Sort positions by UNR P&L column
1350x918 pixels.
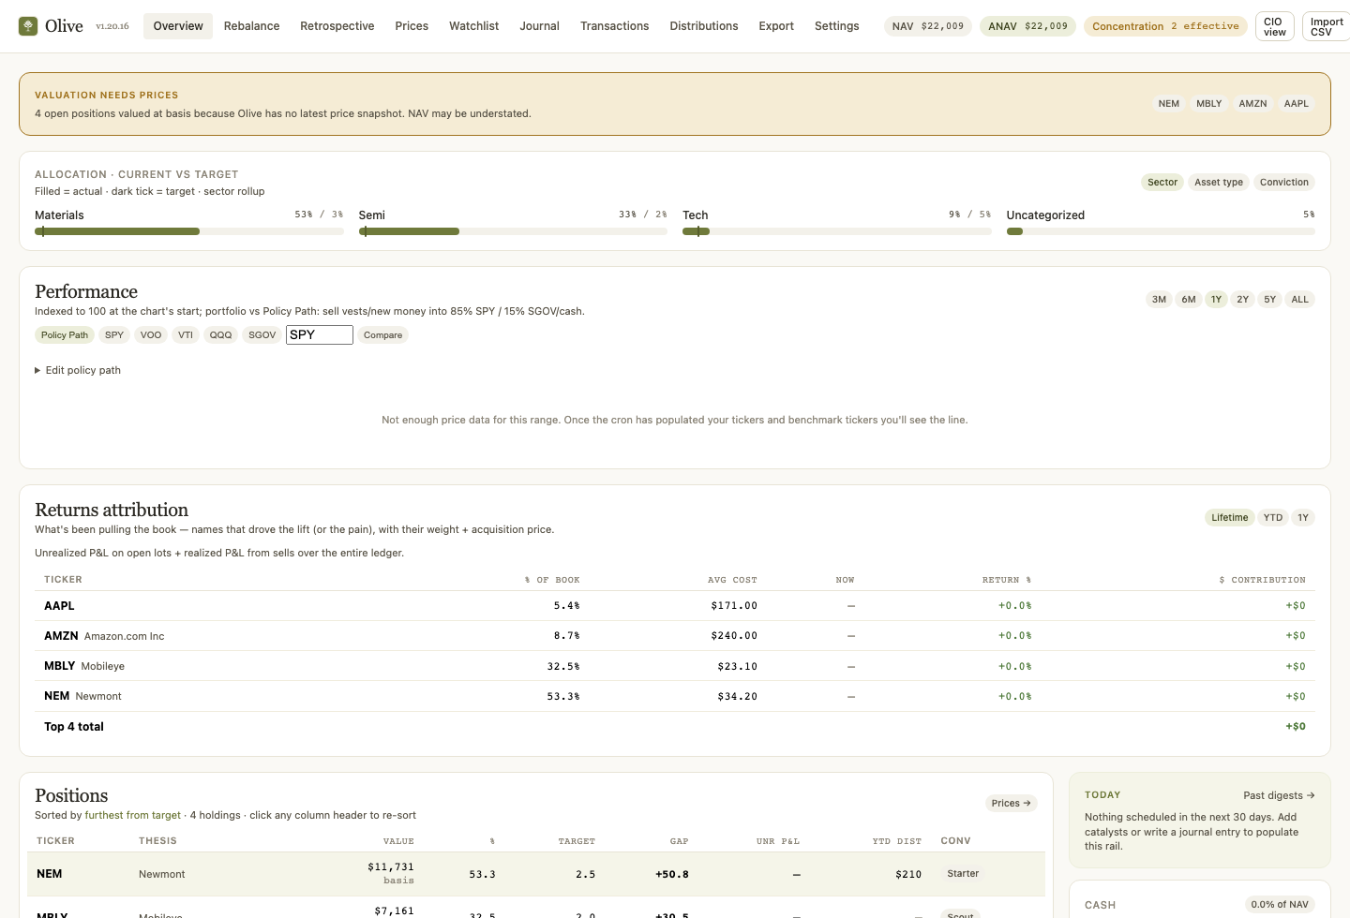(x=778, y=841)
